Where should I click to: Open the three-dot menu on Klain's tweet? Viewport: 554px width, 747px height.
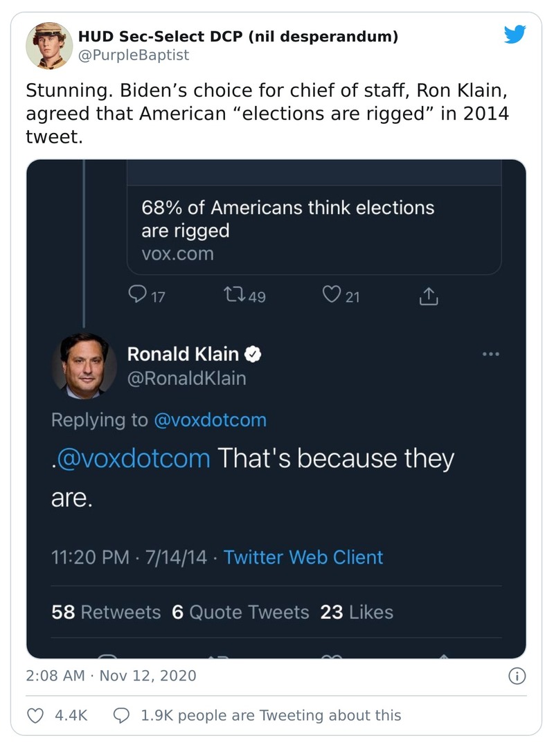(491, 353)
